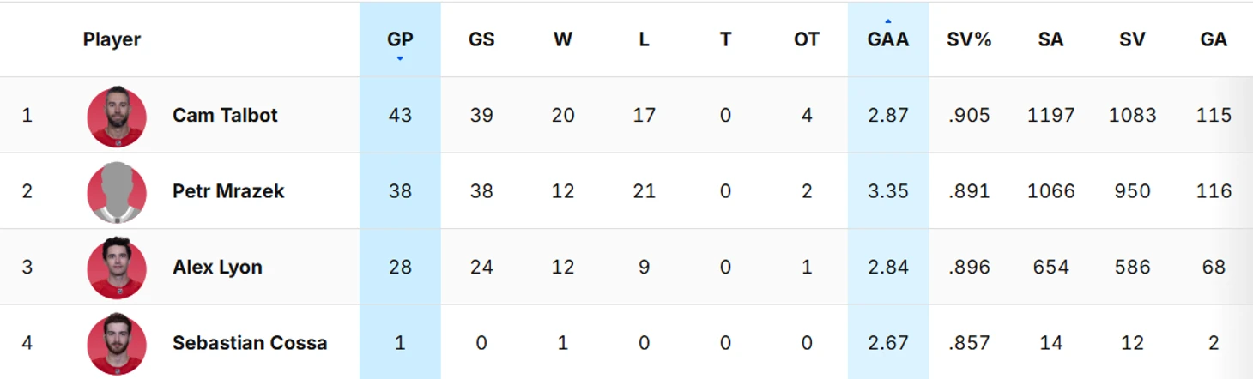Image resolution: width=1253 pixels, height=379 pixels.
Task: Open Alex Lyon player link
Action: point(217,268)
